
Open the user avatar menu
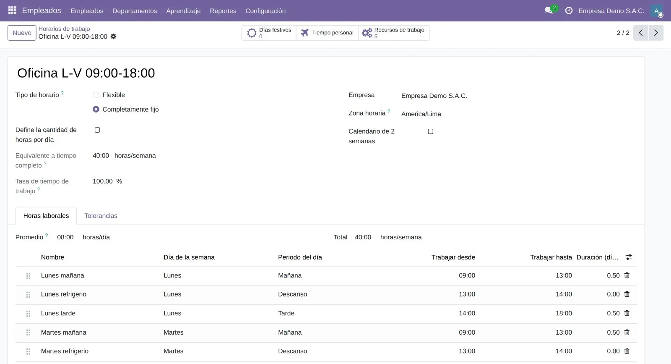click(x=657, y=11)
